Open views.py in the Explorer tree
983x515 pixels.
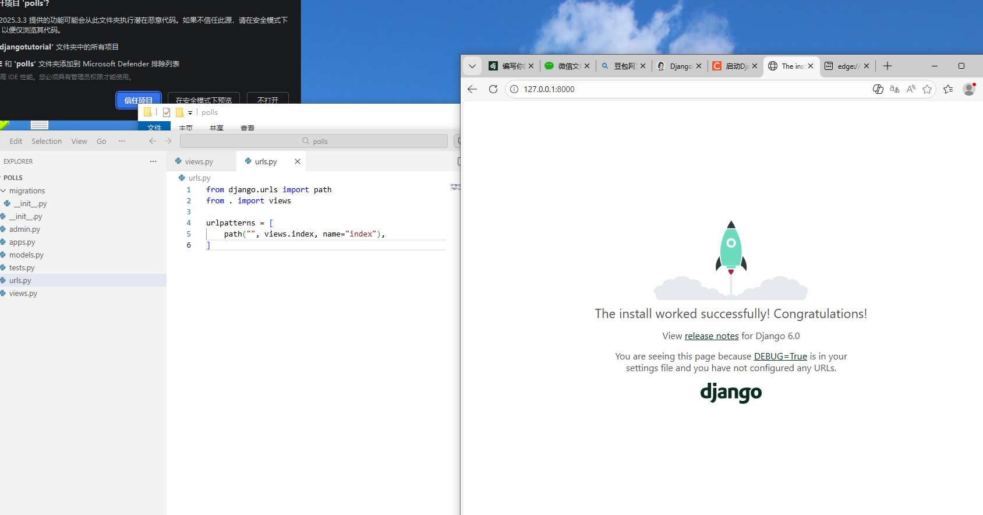[x=83, y=293]
